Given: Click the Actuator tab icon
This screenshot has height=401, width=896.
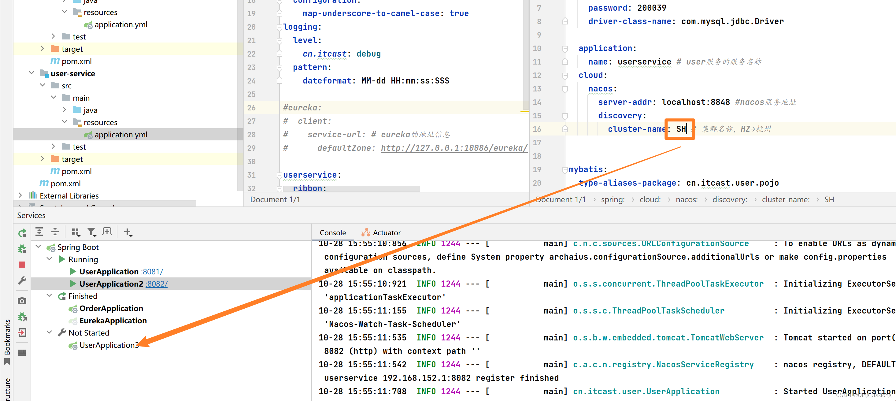Looking at the screenshot, I should click(x=365, y=232).
